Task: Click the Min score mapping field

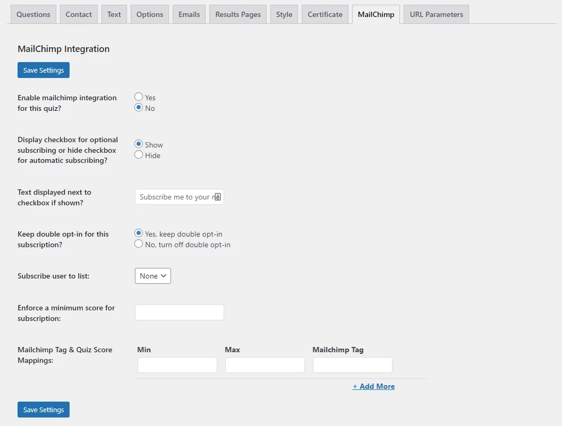Action: coord(177,365)
